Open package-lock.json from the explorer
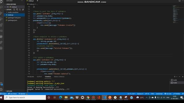 click(14, 18)
